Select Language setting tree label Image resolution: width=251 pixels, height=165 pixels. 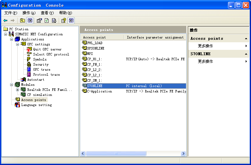tap(37, 105)
